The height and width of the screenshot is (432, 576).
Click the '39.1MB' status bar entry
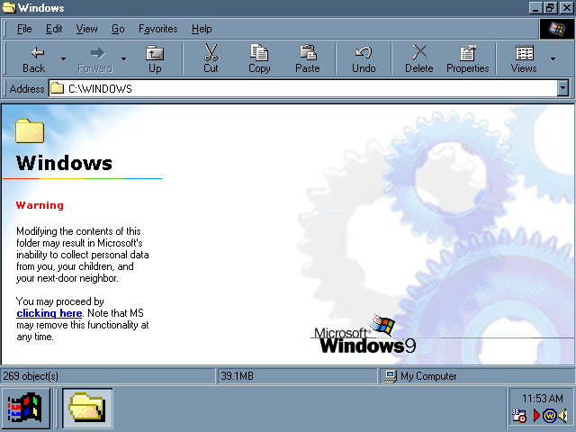238,376
